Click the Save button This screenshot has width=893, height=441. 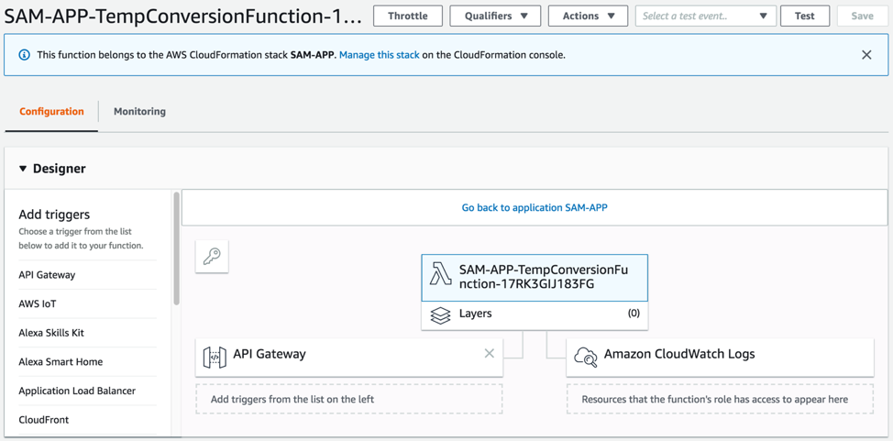(x=862, y=16)
